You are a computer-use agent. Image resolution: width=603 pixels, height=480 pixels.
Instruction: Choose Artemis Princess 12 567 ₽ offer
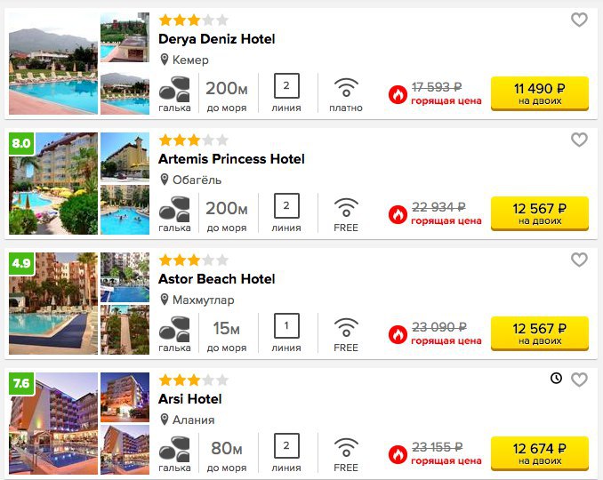point(540,213)
